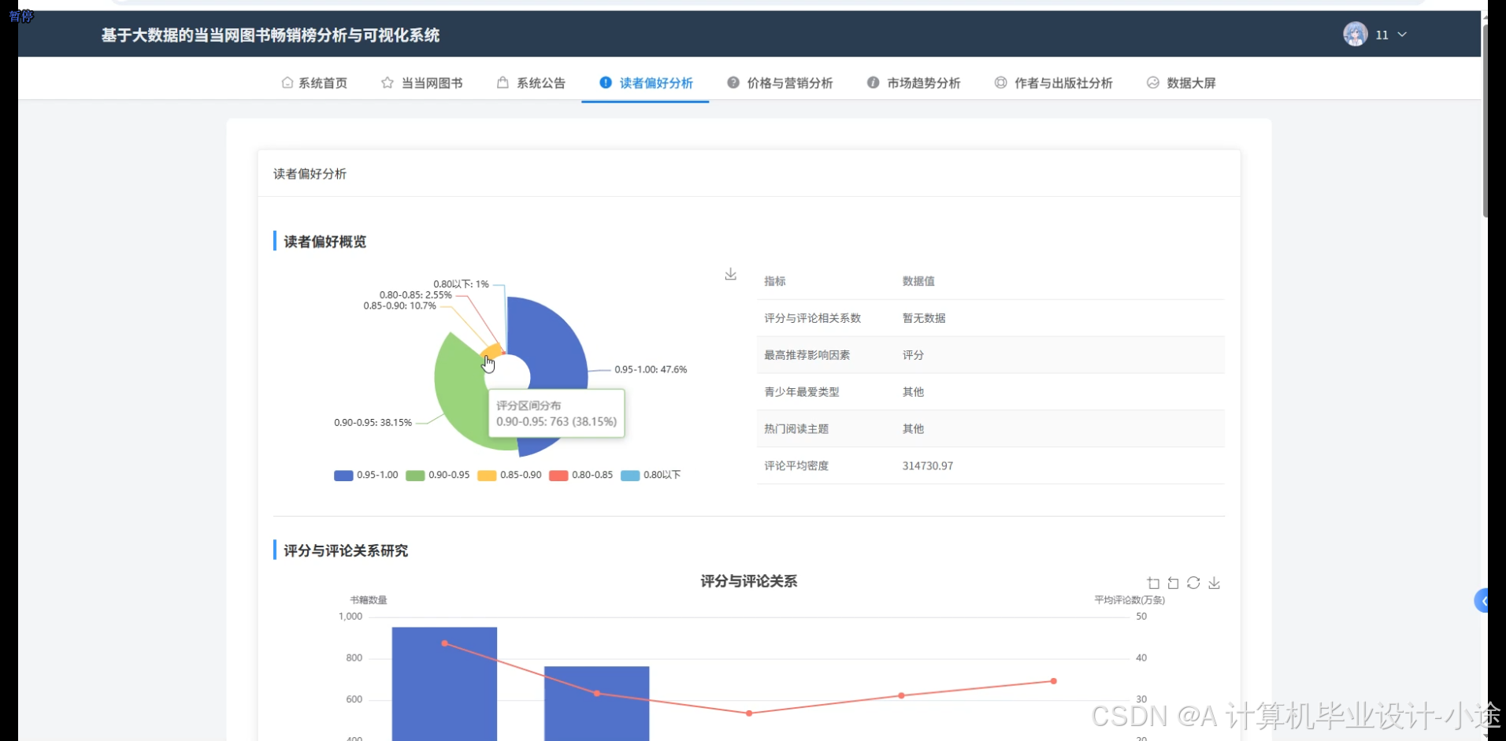
Task: Select the 评论平均密度 row label
Action: (x=796, y=466)
